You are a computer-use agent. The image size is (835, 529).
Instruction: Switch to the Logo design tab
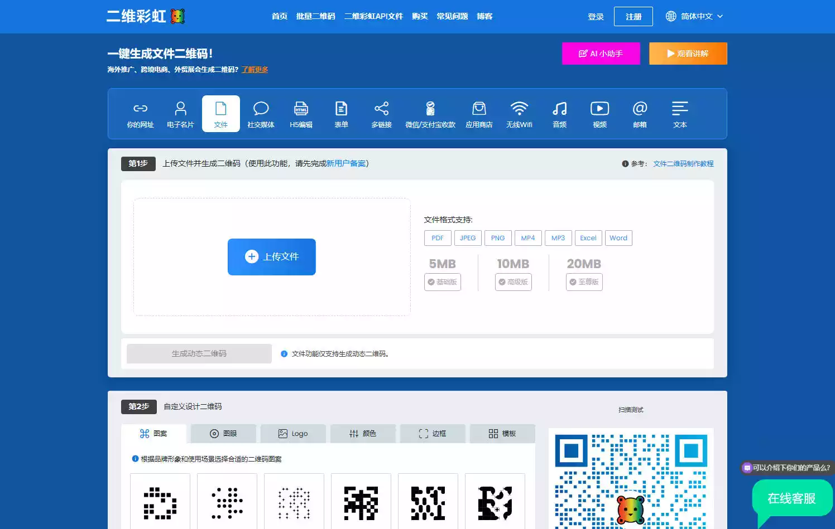(293, 434)
